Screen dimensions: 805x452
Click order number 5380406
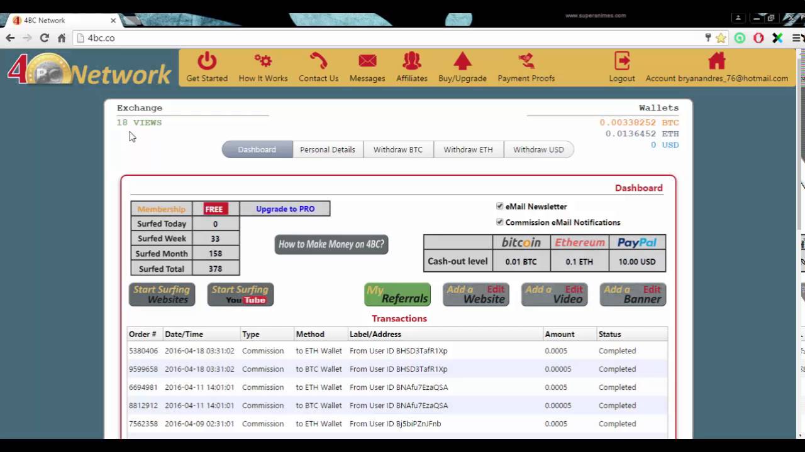[x=143, y=350]
